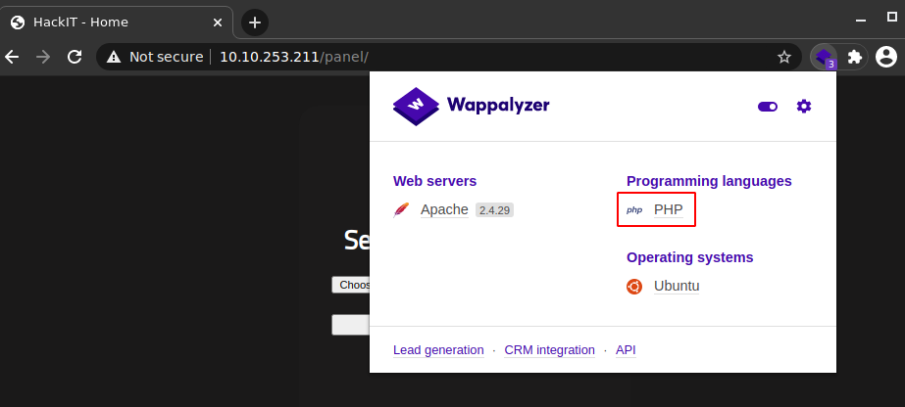The image size is (905, 407).
Task: Open the Apache technology link
Action: point(444,210)
